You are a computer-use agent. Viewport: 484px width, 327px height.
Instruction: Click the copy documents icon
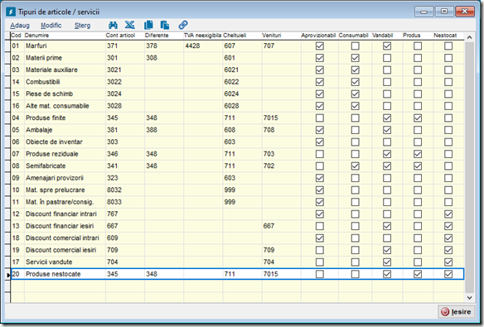(x=148, y=25)
